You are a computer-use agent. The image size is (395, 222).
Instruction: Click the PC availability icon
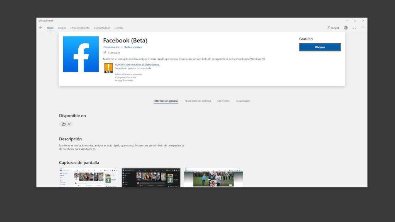tap(64, 124)
